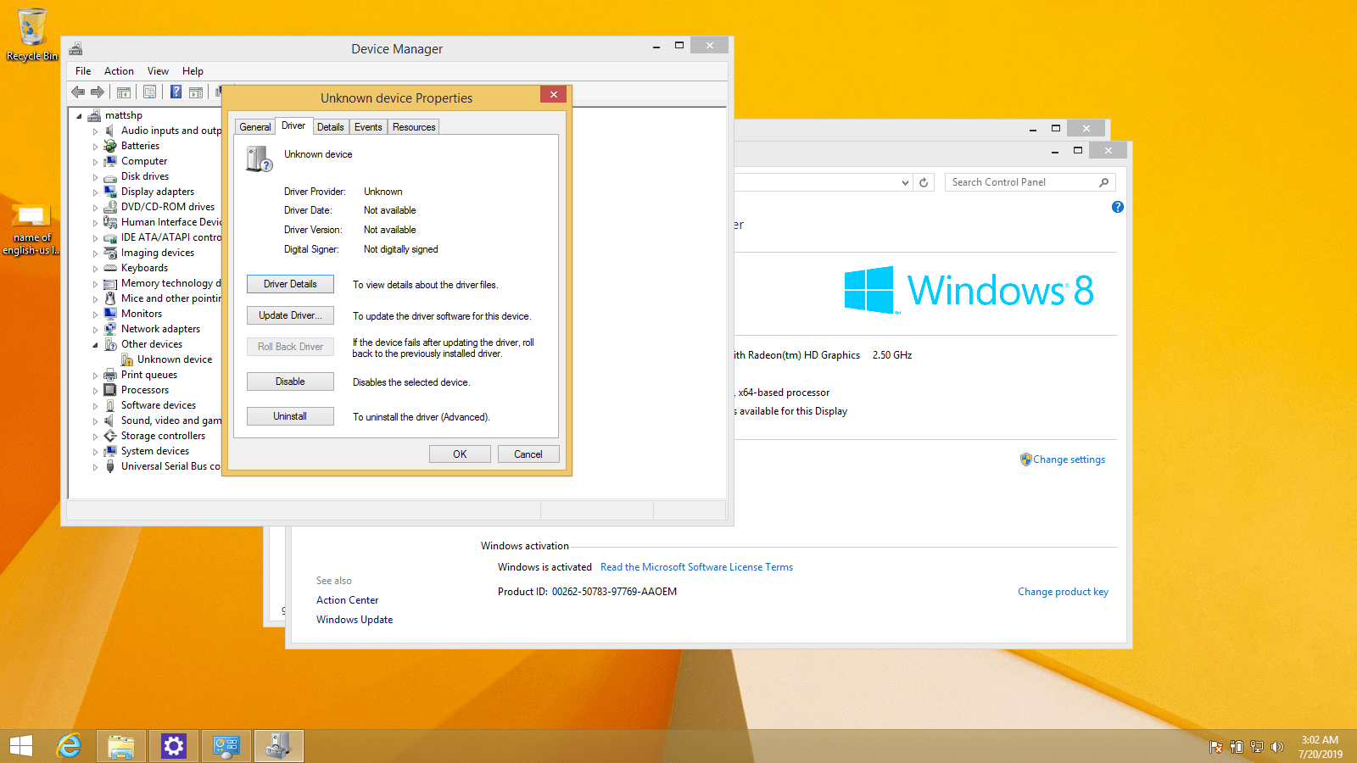Open the Change product key link
This screenshot has height=763, width=1357.
(x=1063, y=592)
